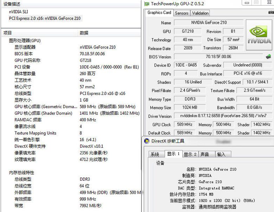274x212 pixels.
Task: Click the Release Date field 2009
Action: (188, 48)
